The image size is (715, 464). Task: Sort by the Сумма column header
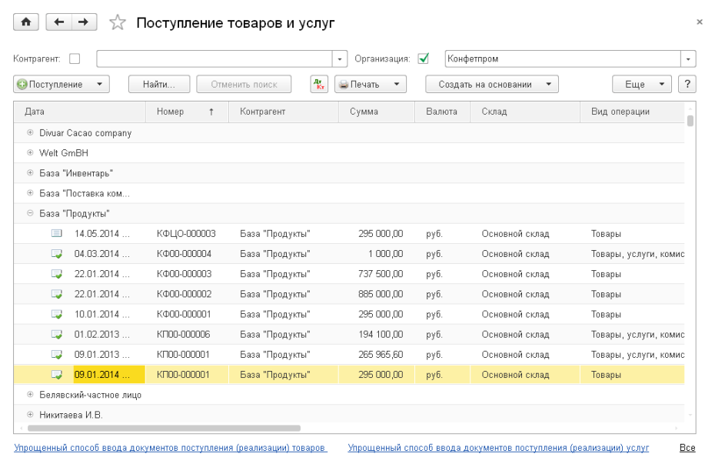[x=377, y=112]
